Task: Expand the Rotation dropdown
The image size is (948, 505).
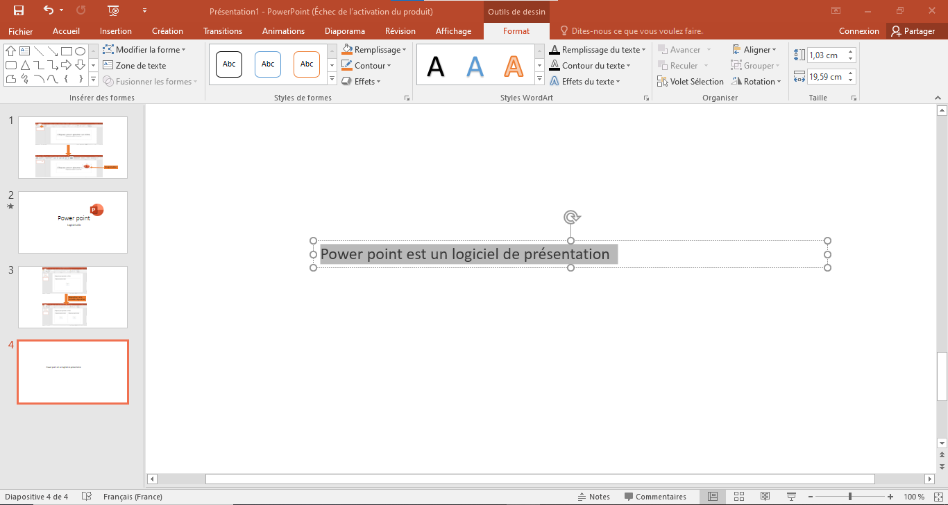Action: [756, 82]
